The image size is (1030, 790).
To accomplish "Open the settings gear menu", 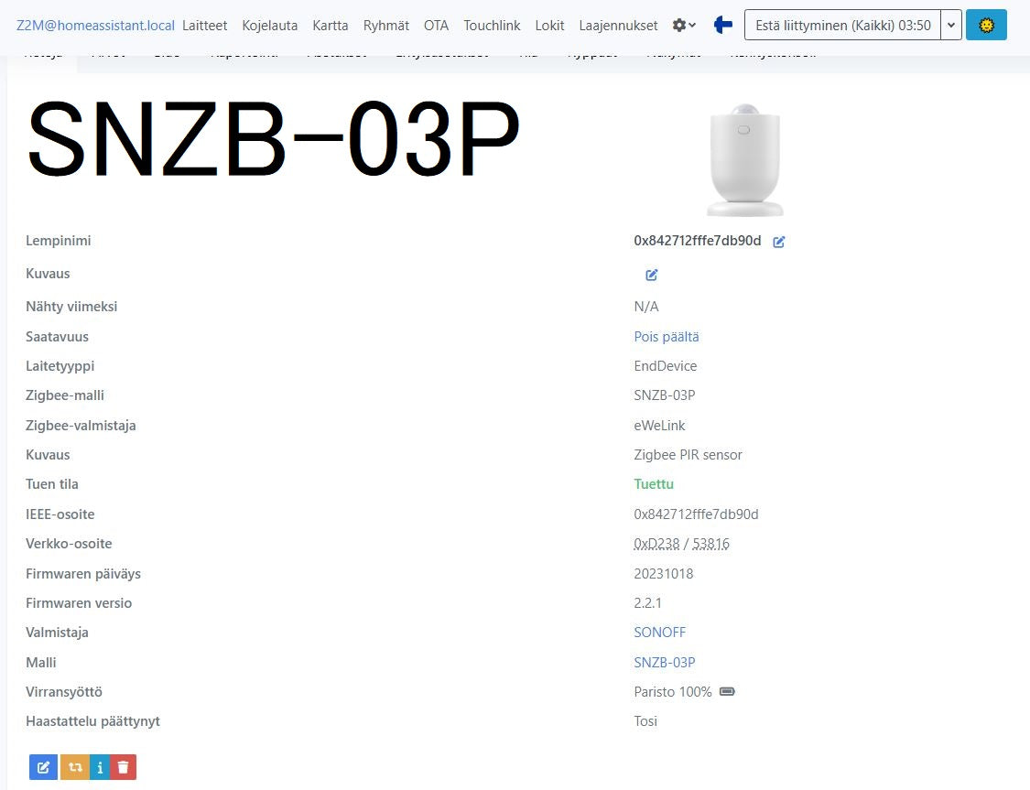I will click(x=684, y=25).
